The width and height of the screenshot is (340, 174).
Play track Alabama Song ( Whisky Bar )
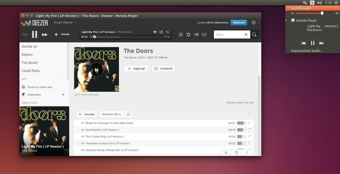pos(112,150)
